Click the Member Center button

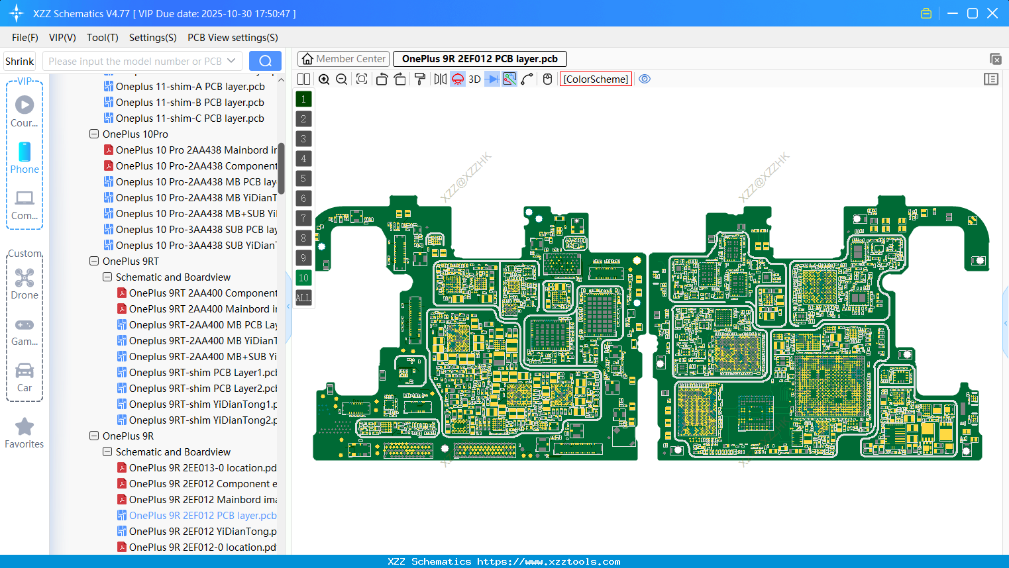click(343, 58)
